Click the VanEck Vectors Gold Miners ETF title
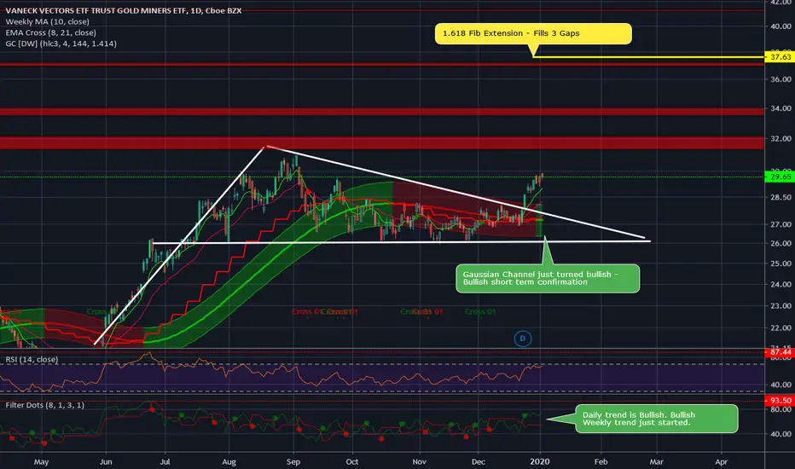 coord(123,10)
